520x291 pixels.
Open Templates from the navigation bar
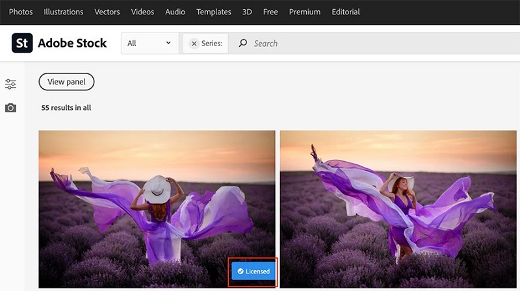pos(214,12)
